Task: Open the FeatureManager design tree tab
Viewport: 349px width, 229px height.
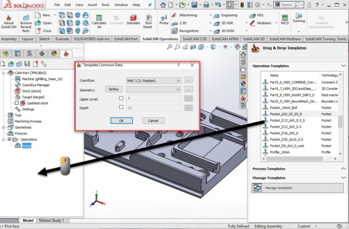Action: pyautogui.click(x=6, y=54)
